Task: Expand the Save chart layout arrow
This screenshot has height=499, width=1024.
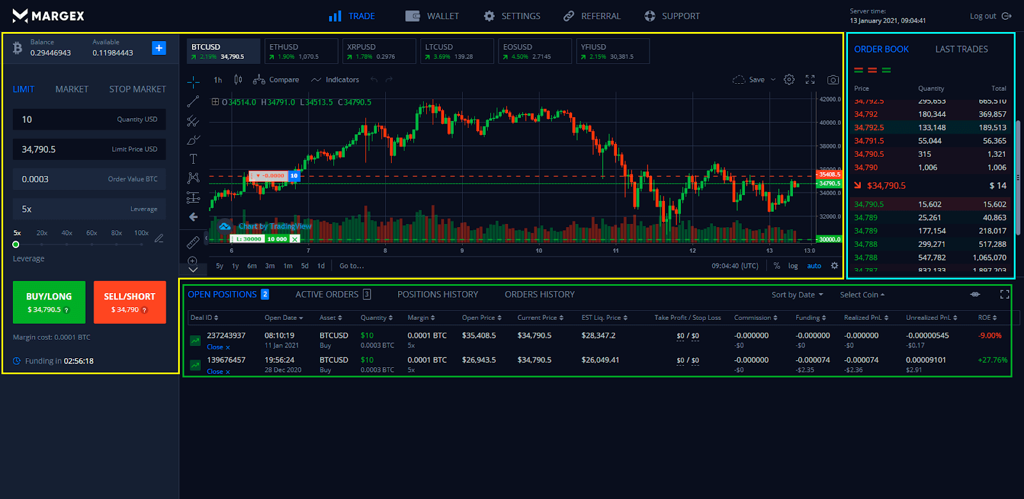Action: point(773,80)
